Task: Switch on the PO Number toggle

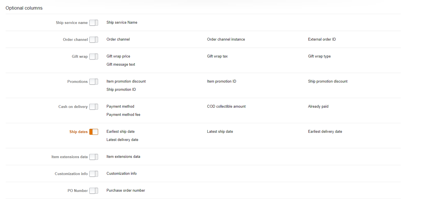Action: pyautogui.click(x=94, y=191)
